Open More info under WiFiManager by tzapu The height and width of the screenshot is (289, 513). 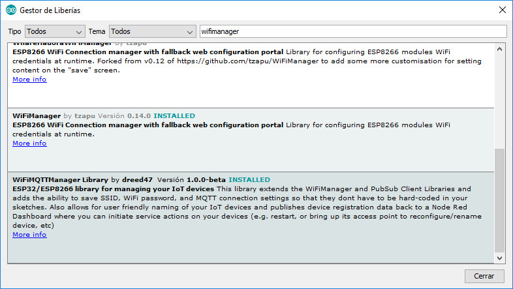pyautogui.click(x=29, y=144)
